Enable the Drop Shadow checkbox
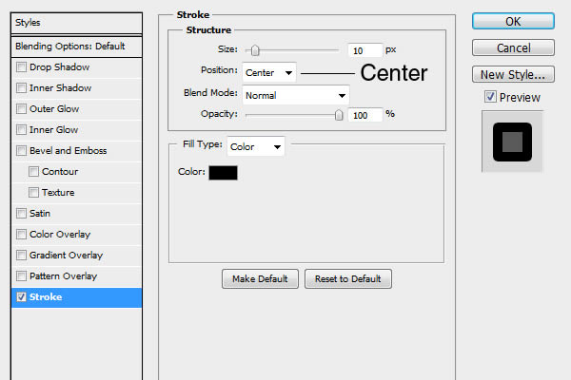571x380 pixels. tap(21, 66)
